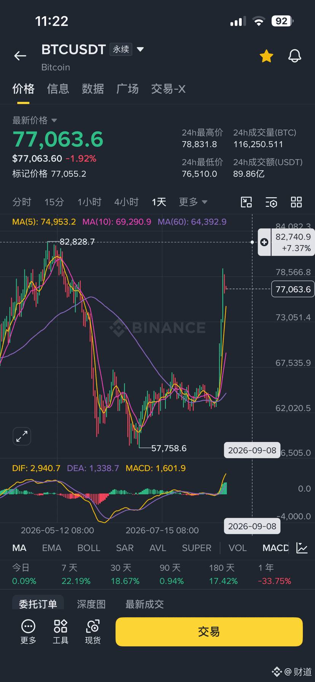Tap the 90 天 0.94% performance
The image size is (315, 682).
[x=172, y=574]
